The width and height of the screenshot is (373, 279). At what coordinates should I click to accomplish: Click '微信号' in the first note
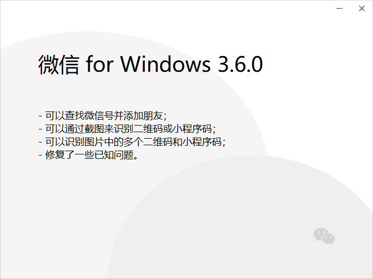tap(99, 116)
